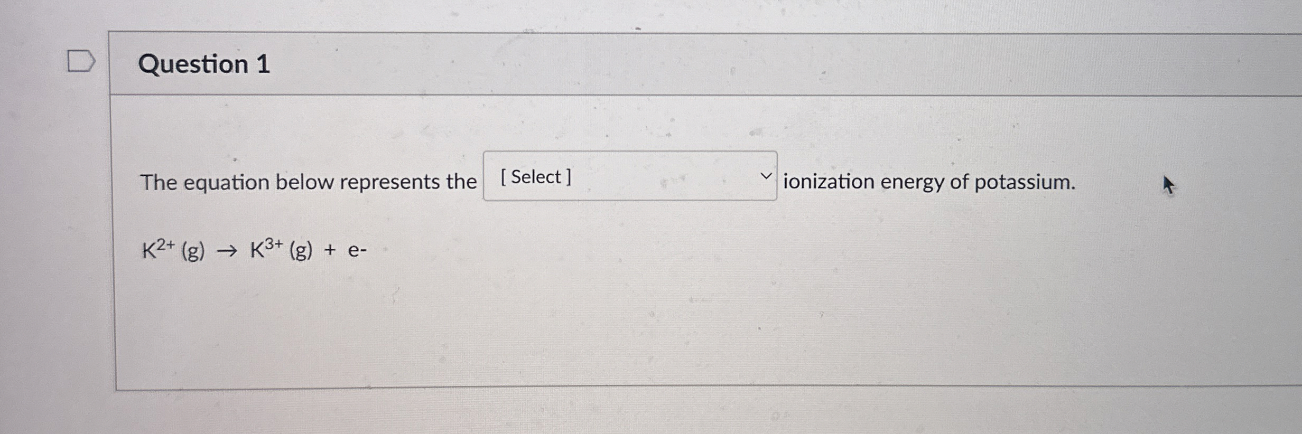The height and width of the screenshot is (434, 1302).
Task: Select the Question 1 title text
Action: 203,64
